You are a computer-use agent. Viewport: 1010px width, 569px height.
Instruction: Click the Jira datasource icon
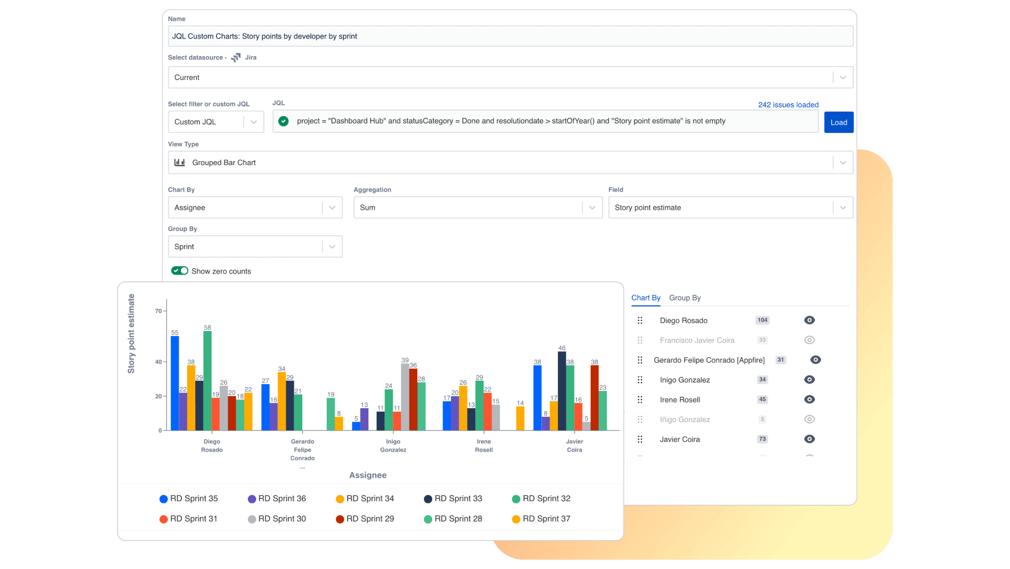click(x=235, y=58)
